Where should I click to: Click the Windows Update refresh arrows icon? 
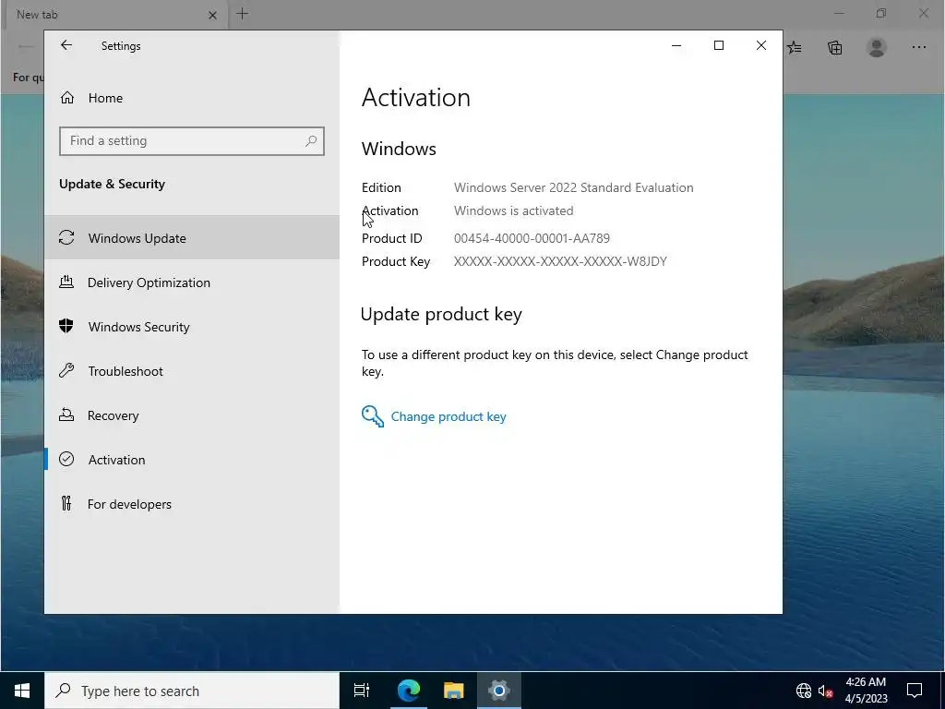66,237
